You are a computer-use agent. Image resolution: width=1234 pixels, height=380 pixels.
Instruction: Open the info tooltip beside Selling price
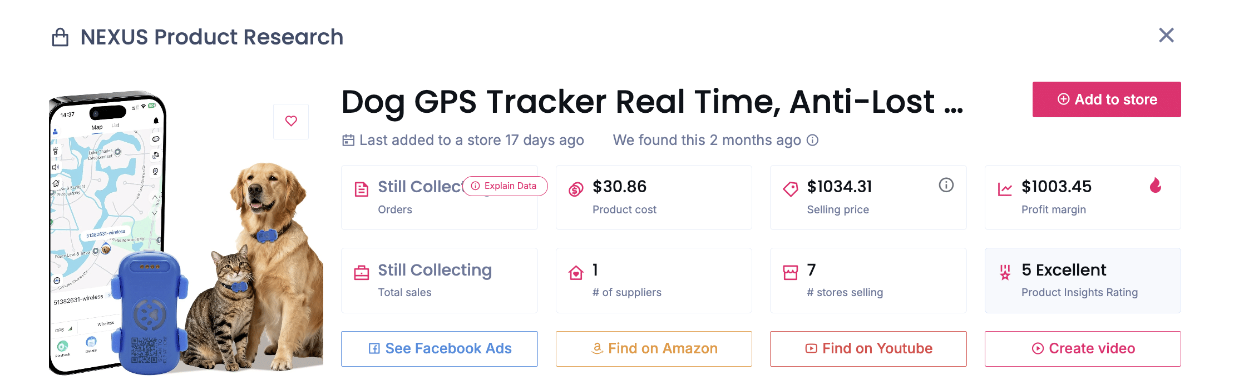(946, 186)
